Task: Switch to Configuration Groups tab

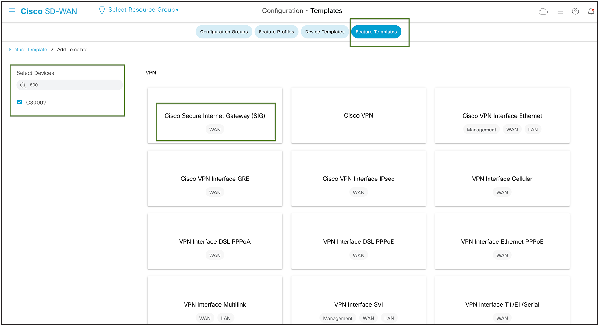Action: (224, 32)
